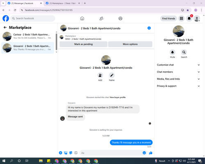Image resolution: width=205 pixels, height=164 pixels.
Task: Choose a sticker in composer
Action: pos(71,153)
